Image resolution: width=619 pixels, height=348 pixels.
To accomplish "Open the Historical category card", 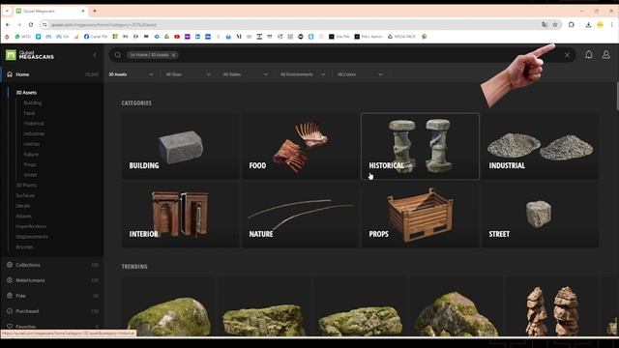I will coord(421,146).
